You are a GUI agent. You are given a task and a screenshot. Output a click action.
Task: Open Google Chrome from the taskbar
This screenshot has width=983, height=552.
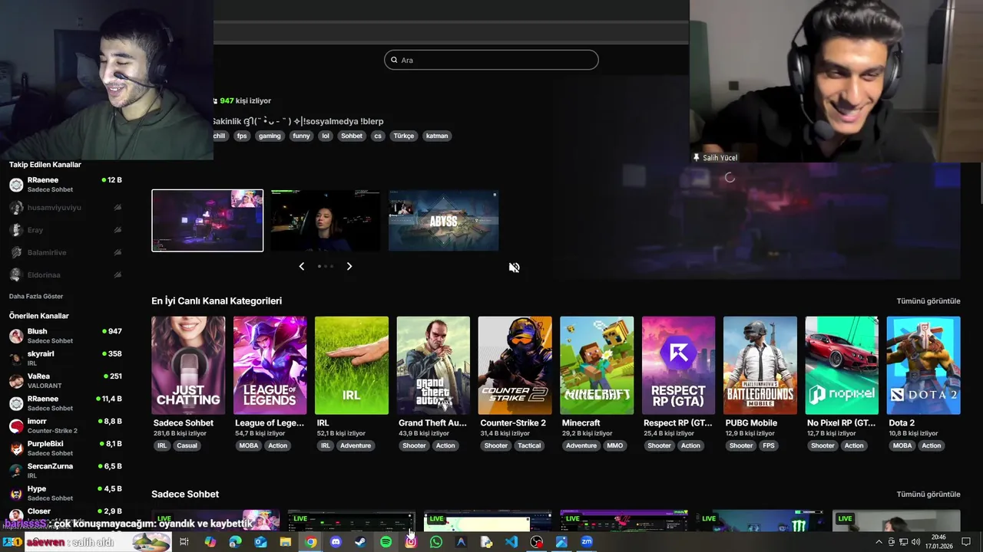[x=310, y=542]
